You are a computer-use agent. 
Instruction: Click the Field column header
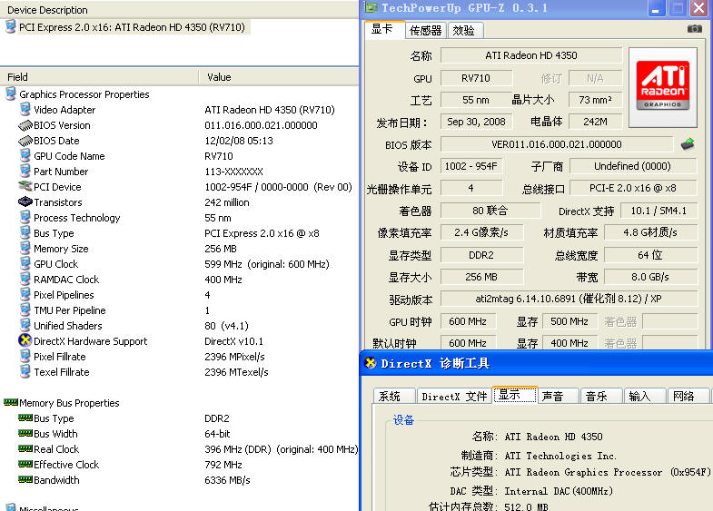(100, 77)
